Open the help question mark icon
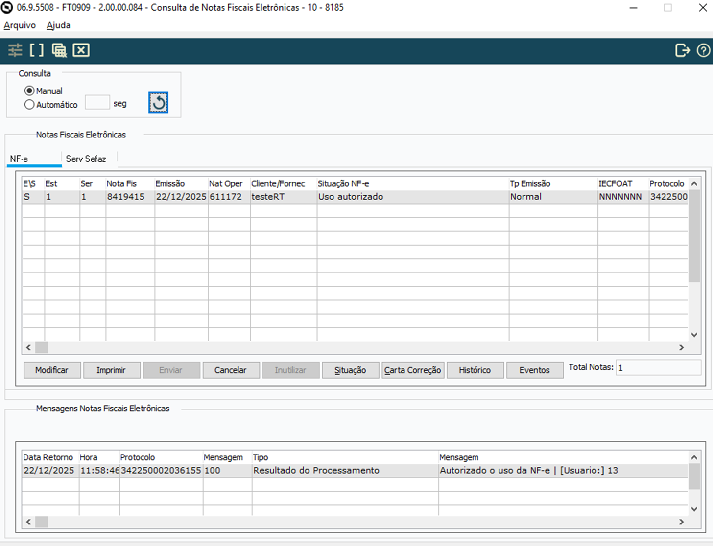This screenshot has height=546, width=713. [703, 50]
